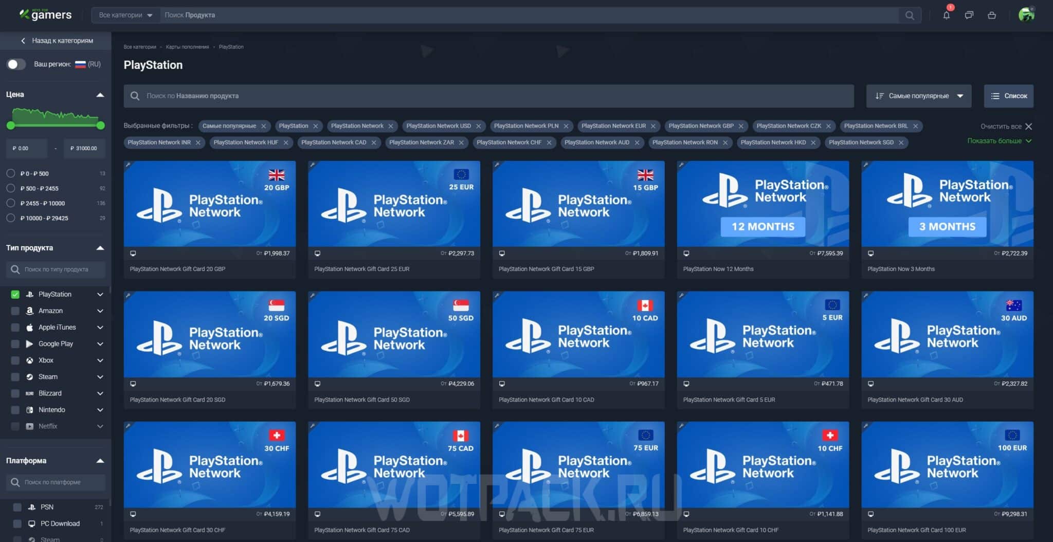Remove the Самые популярные filter chip
The height and width of the screenshot is (542, 1053).
point(263,126)
